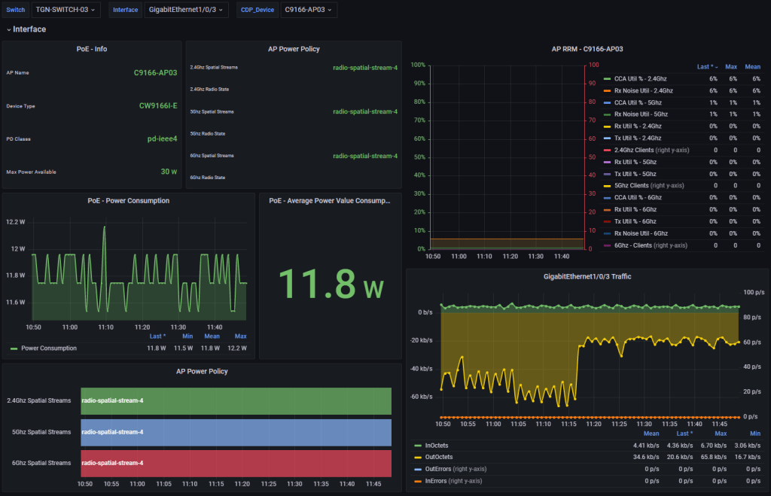
Task: Open the Interface dropdown showing GigabitEthernet1/0/3
Action: [185, 10]
